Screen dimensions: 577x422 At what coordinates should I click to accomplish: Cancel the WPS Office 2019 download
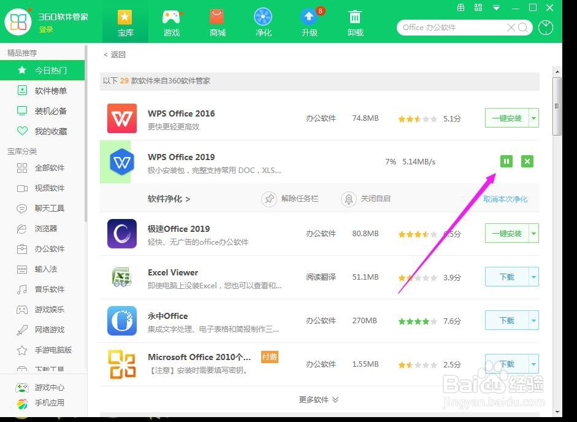coord(527,161)
